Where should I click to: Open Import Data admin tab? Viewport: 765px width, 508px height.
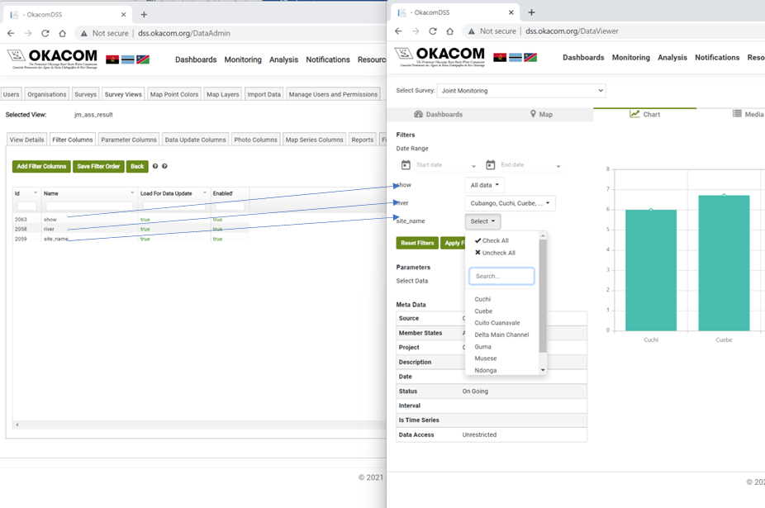click(264, 94)
